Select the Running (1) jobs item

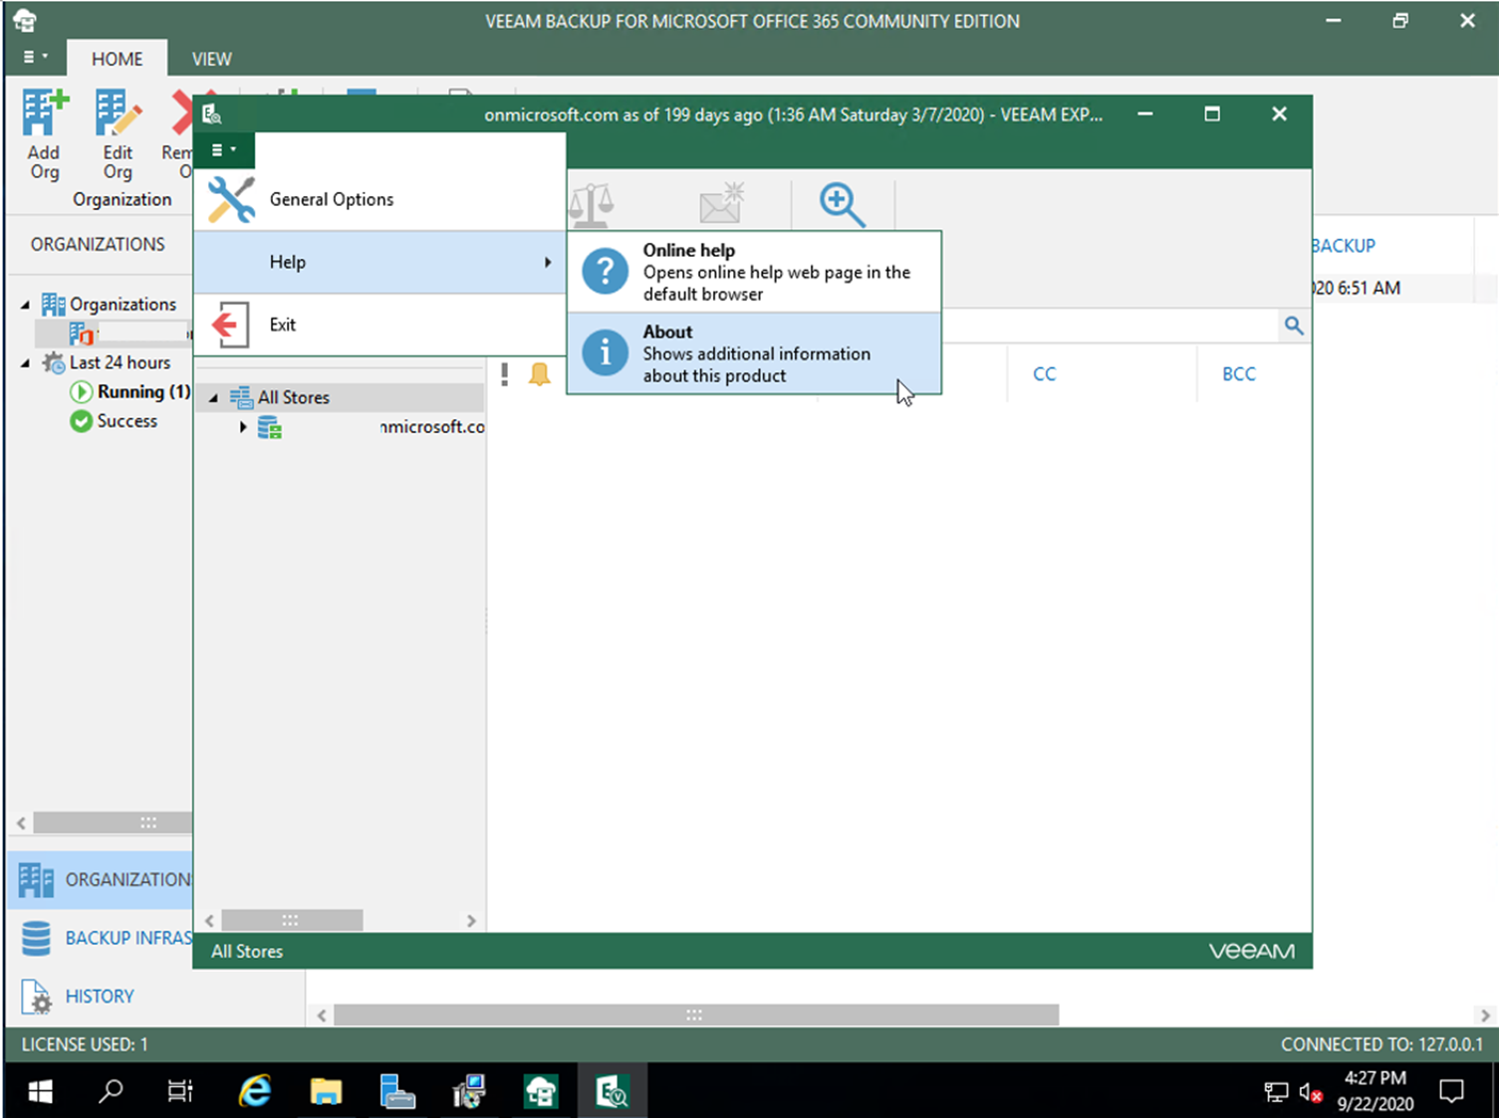tap(142, 392)
